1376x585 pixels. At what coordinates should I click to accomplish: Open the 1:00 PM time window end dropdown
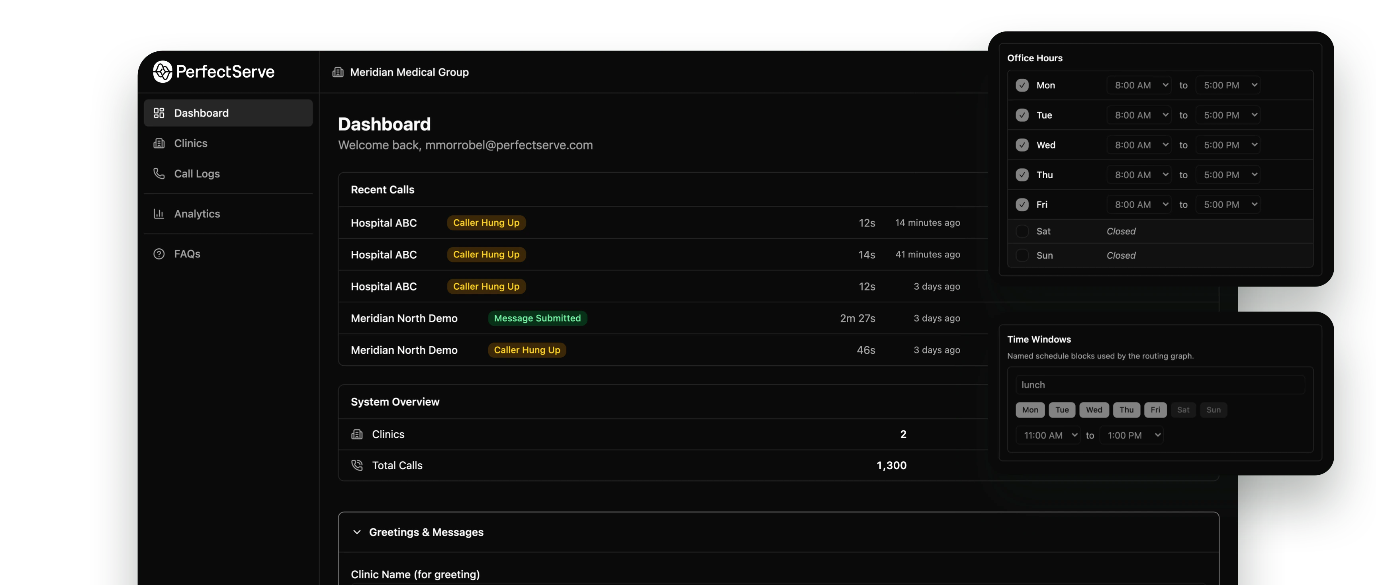click(x=1131, y=435)
